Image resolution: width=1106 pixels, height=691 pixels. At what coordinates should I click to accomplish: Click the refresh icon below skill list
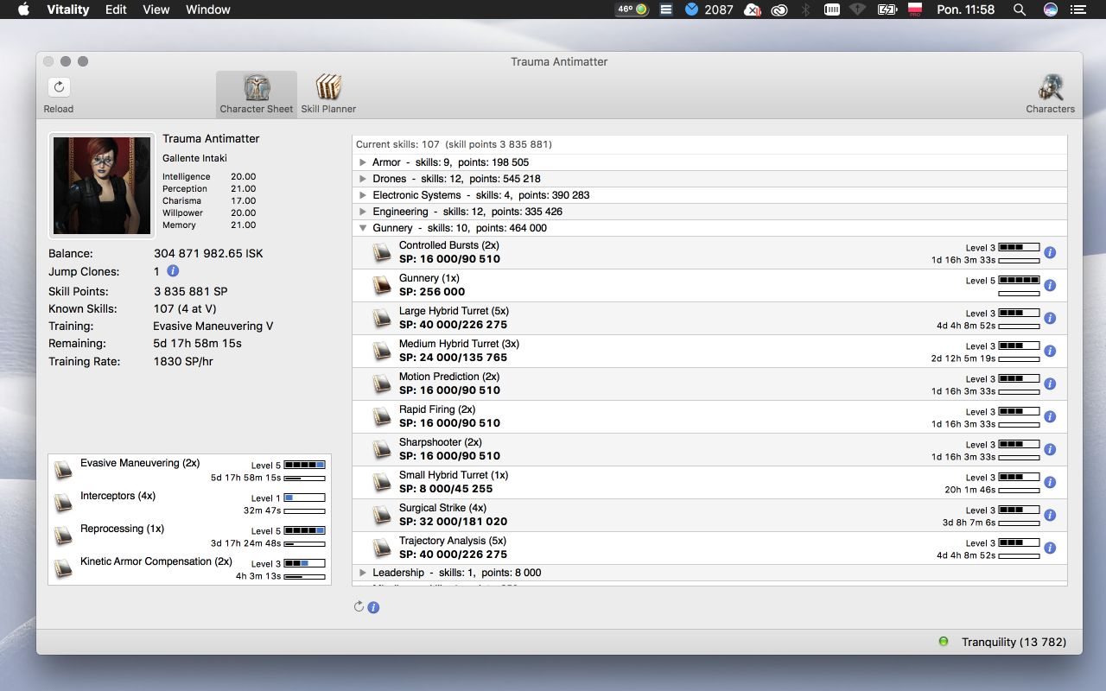(x=359, y=607)
